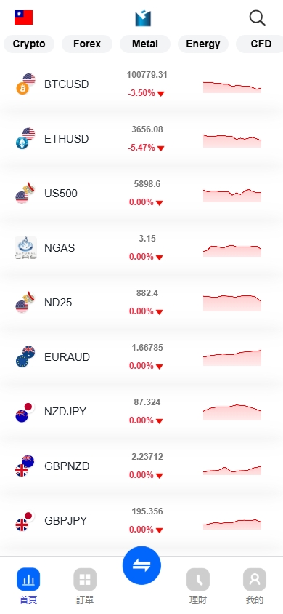The height and width of the screenshot is (614, 283).
Task: Click the NZDJPY price 87.324
Action: [x=147, y=402]
